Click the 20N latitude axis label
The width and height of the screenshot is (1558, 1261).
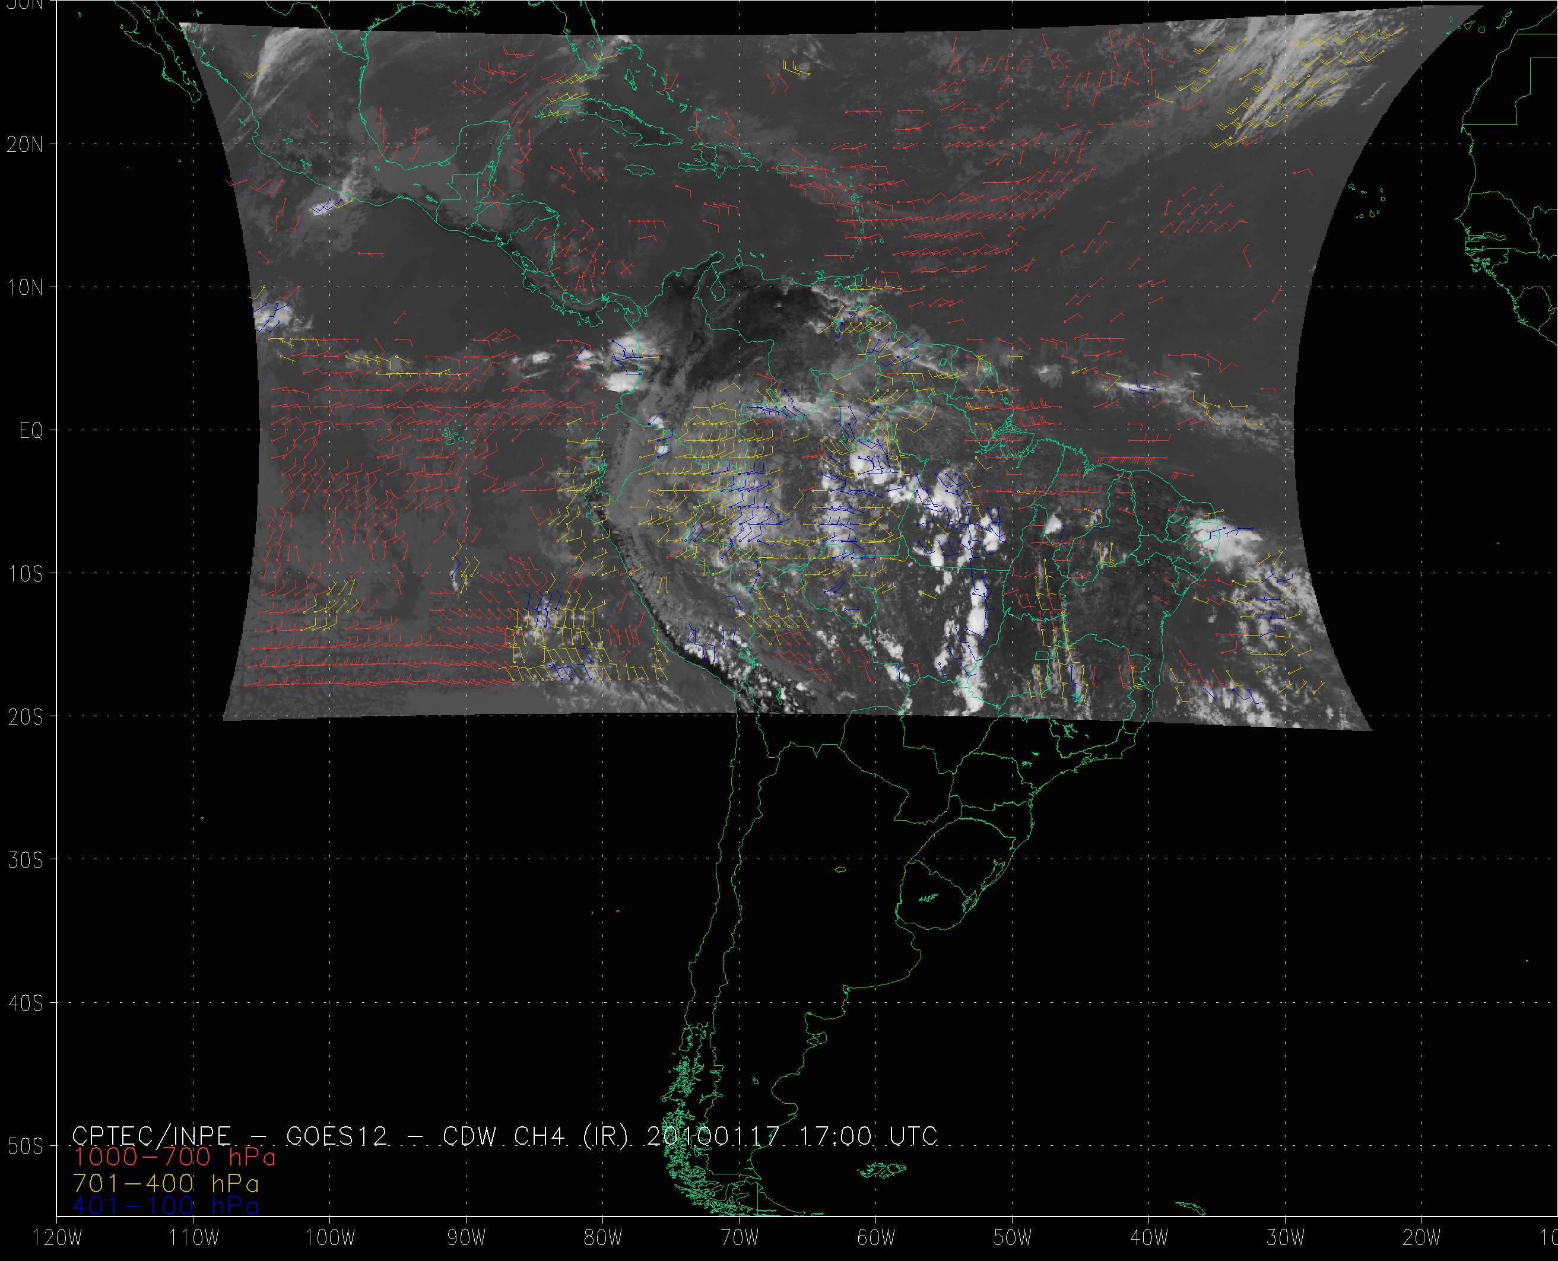coord(25,145)
